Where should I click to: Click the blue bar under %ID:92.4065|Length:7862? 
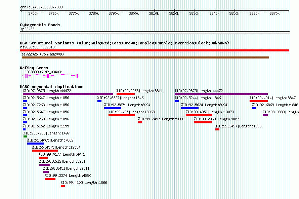36,144
